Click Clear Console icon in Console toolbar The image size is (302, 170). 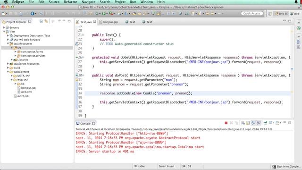click(243, 123)
